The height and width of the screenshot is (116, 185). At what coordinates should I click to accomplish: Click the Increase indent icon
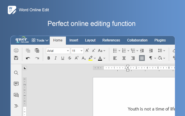151,50
